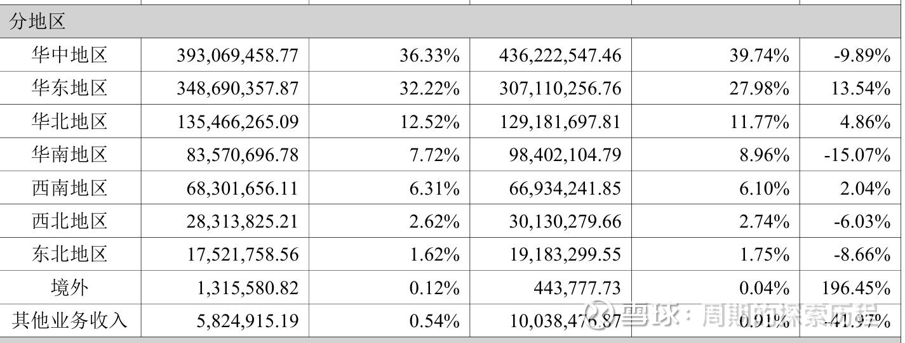Select the 境外 overseas row label

(x=70, y=288)
